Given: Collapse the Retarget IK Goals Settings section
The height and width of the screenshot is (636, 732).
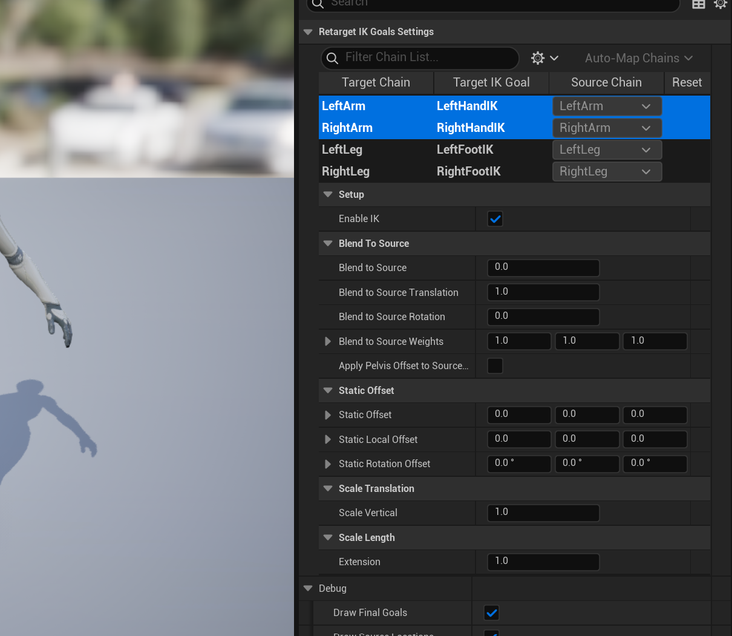Looking at the screenshot, I should (308, 32).
